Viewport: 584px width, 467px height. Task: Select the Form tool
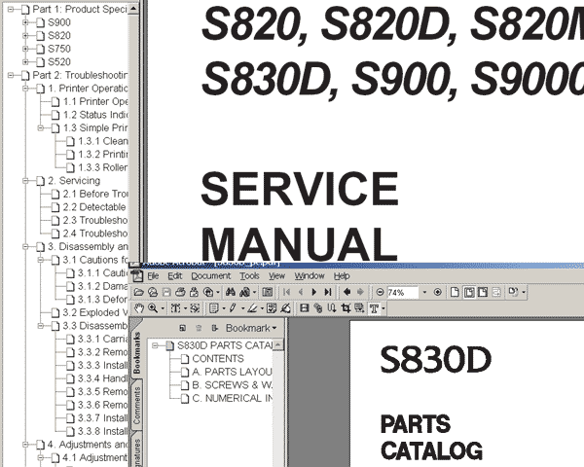359,308
